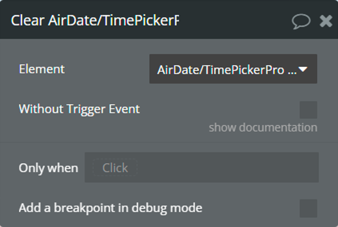Click the Only when label
The width and height of the screenshot is (338, 227).
(49, 168)
